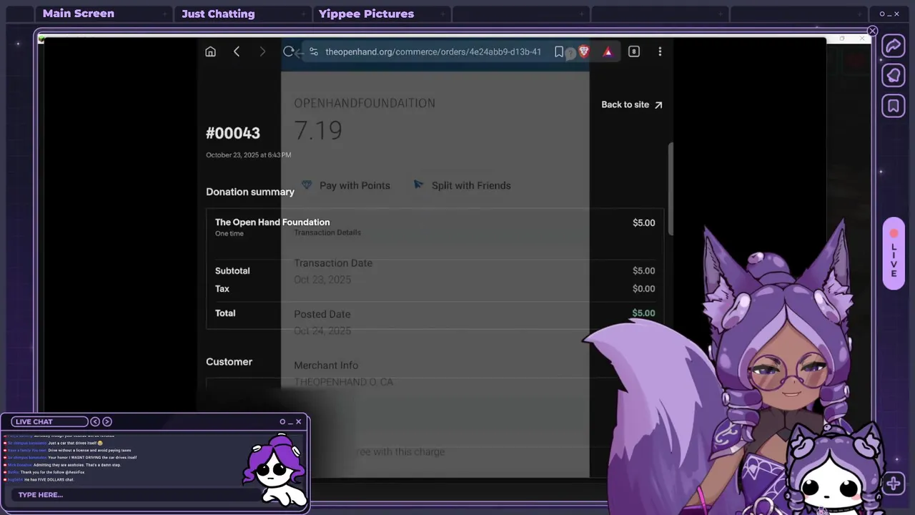Click restore icon in white window bar
The width and height of the screenshot is (915, 515).
[x=842, y=38]
